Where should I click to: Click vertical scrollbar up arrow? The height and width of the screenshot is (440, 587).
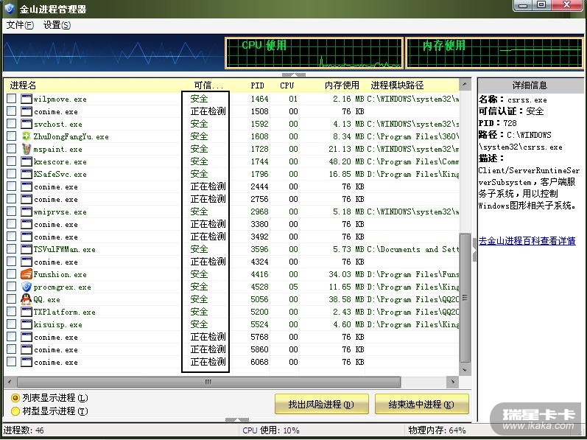click(x=465, y=84)
